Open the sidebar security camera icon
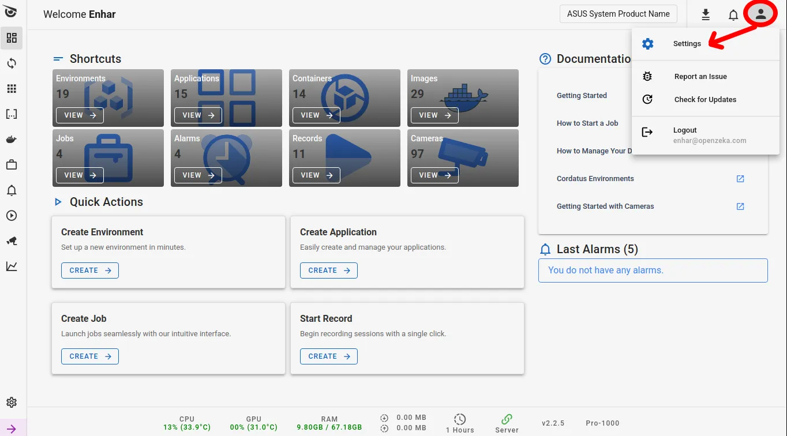This screenshot has width=787, height=436. (12, 241)
